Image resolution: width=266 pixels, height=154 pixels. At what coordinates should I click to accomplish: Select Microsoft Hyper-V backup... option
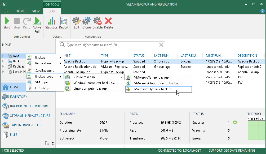point(159,89)
